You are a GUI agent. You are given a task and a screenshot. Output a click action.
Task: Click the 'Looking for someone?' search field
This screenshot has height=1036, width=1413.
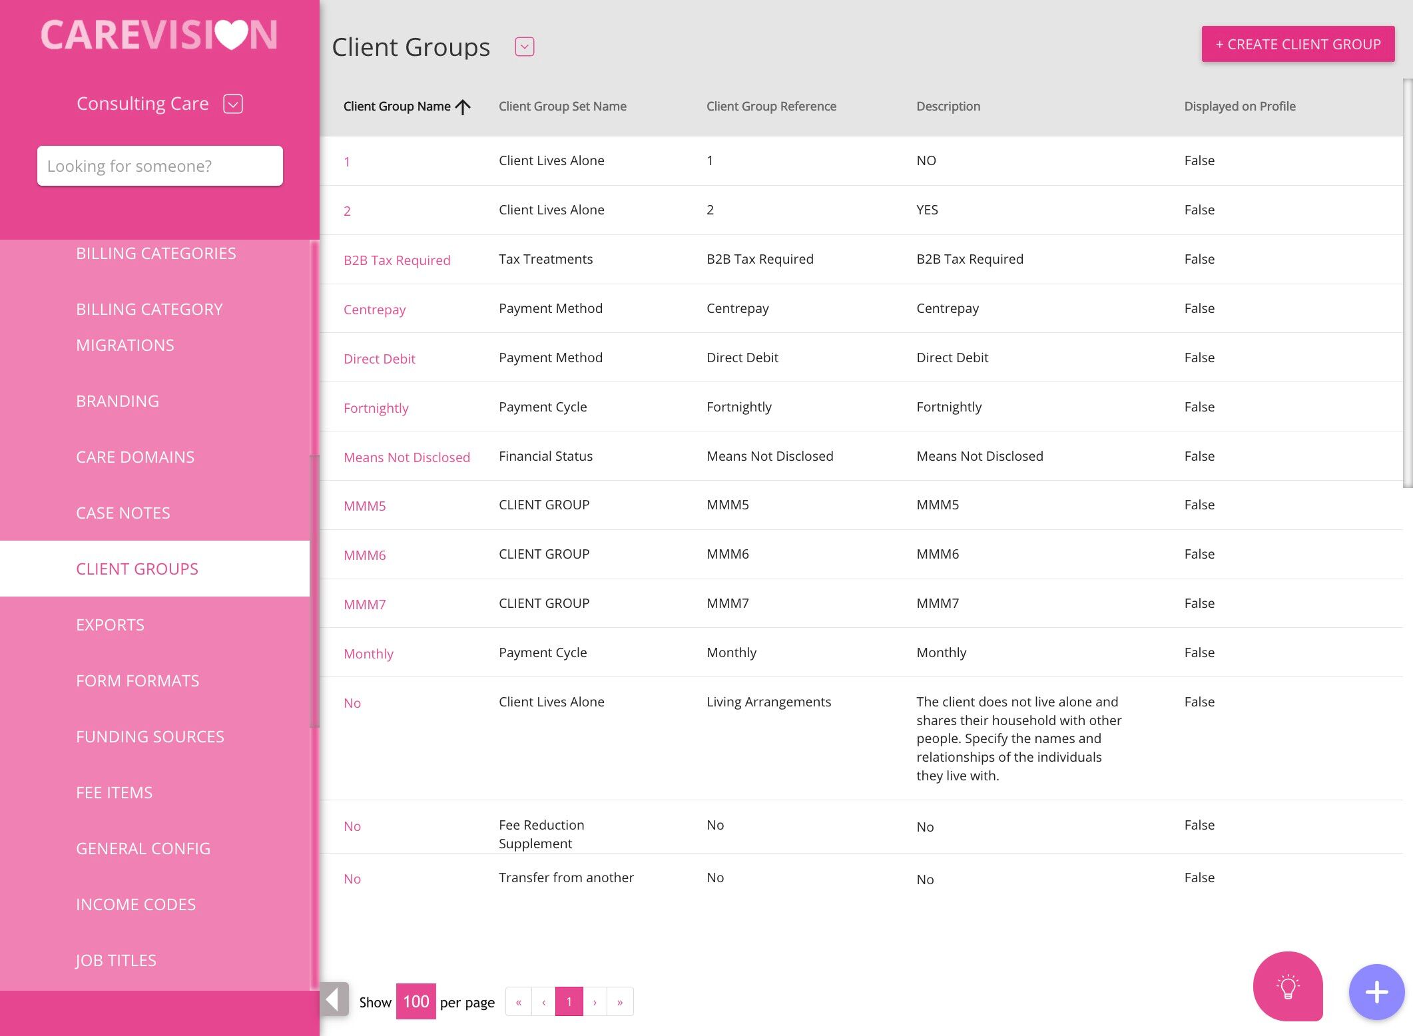tap(160, 166)
